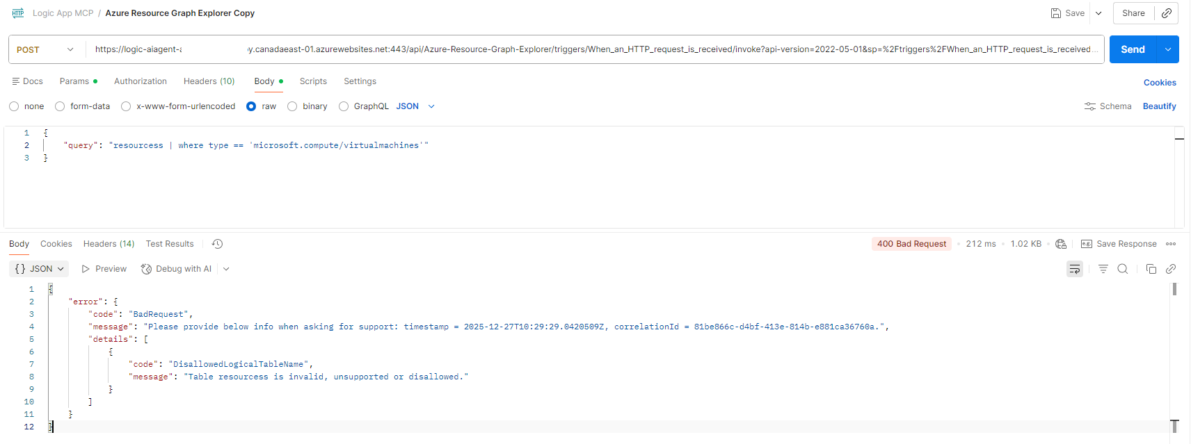Open the Headers (14) response tab
The height and width of the screenshot is (444, 1191).
click(109, 244)
